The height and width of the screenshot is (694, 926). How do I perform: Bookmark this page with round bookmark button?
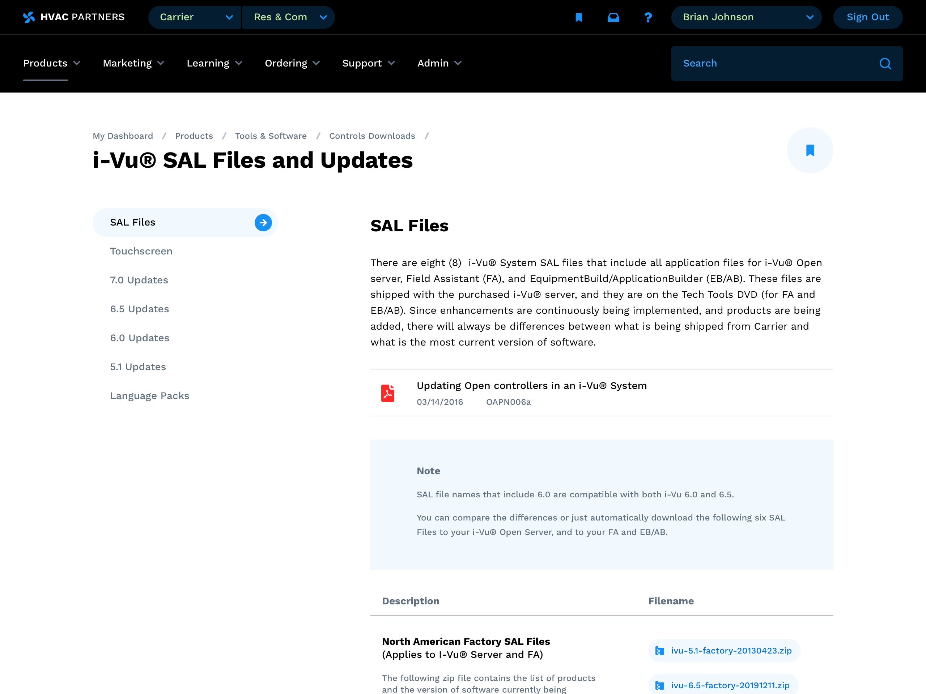(810, 151)
